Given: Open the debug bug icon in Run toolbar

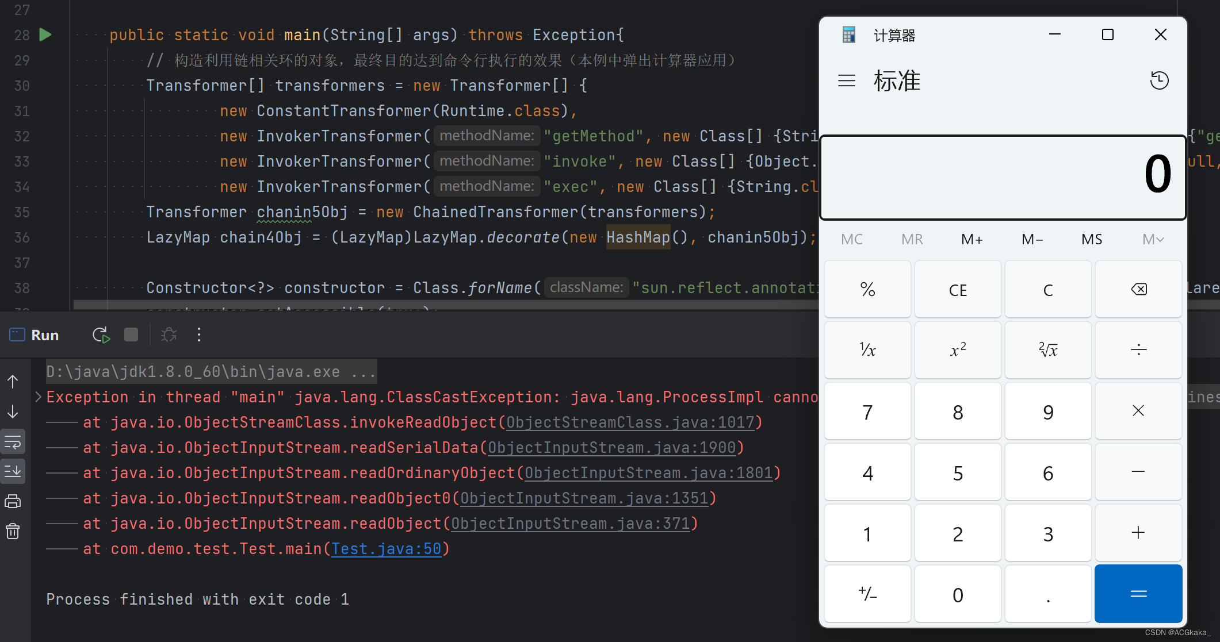Looking at the screenshot, I should click(169, 335).
